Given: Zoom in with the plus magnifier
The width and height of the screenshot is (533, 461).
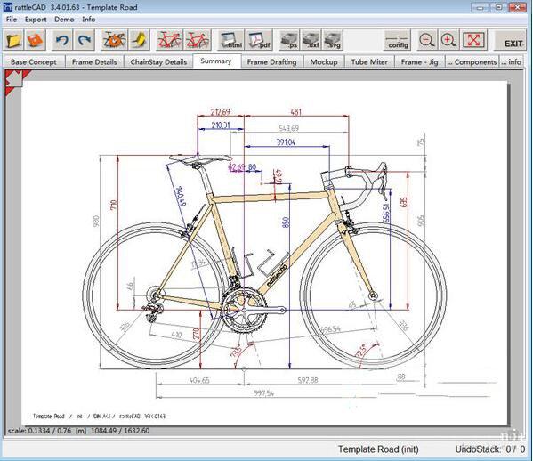Looking at the screenshot, I should pyautogui.click(x=448, y=40).
